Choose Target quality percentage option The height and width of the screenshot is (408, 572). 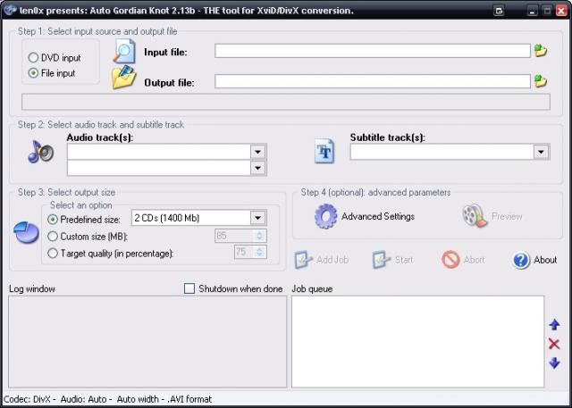click(x=53, y=253)
